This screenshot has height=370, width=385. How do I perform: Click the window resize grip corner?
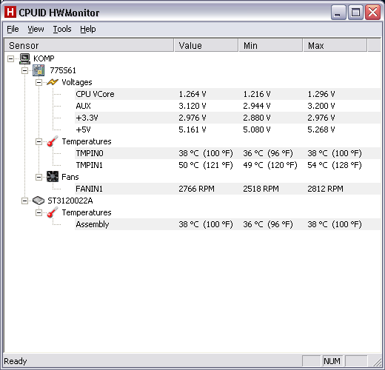point(377,362)
